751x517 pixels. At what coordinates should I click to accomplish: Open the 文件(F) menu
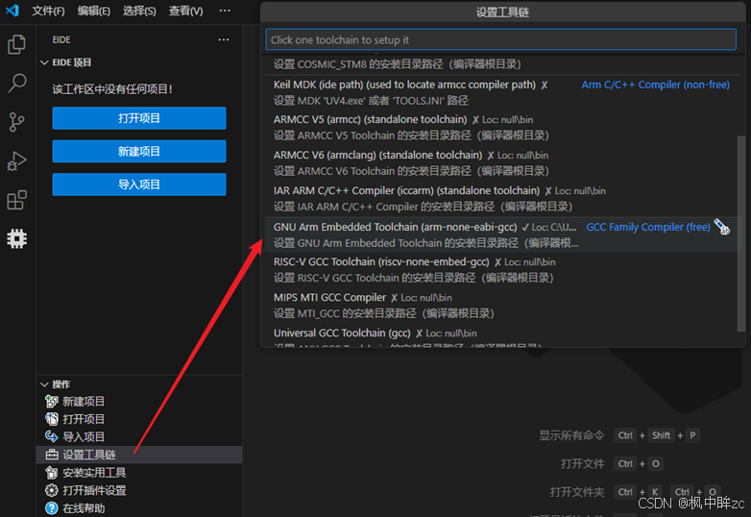pyautogui.click(x=48, y=11)
